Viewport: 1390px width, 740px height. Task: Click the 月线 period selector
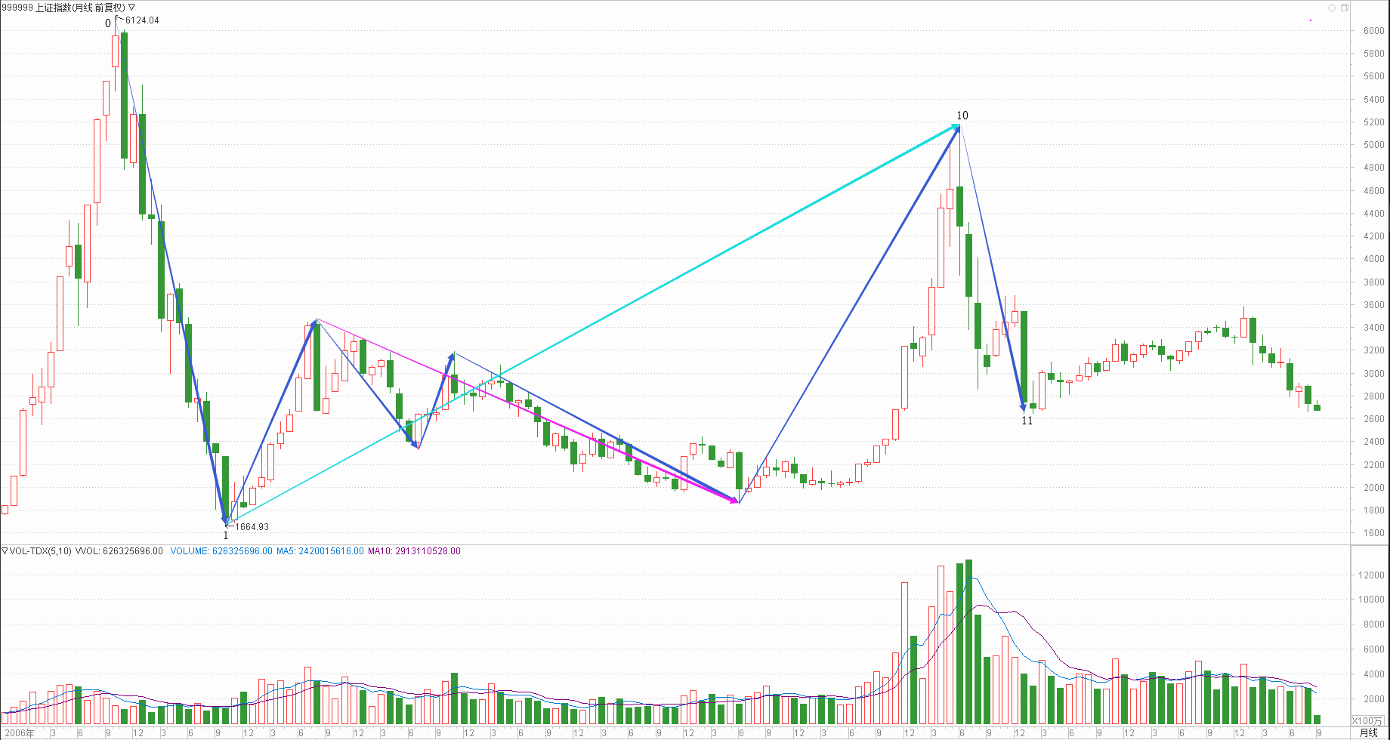click(1368, 732)
